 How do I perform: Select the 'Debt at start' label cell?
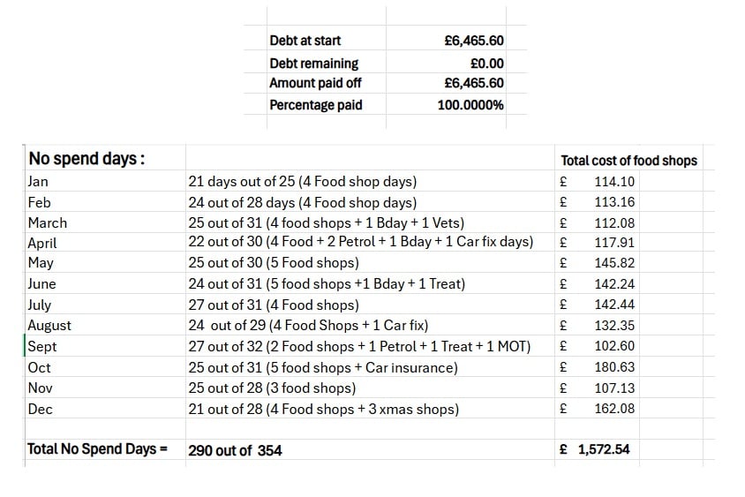pyautogui.click(x=305, y=41)
